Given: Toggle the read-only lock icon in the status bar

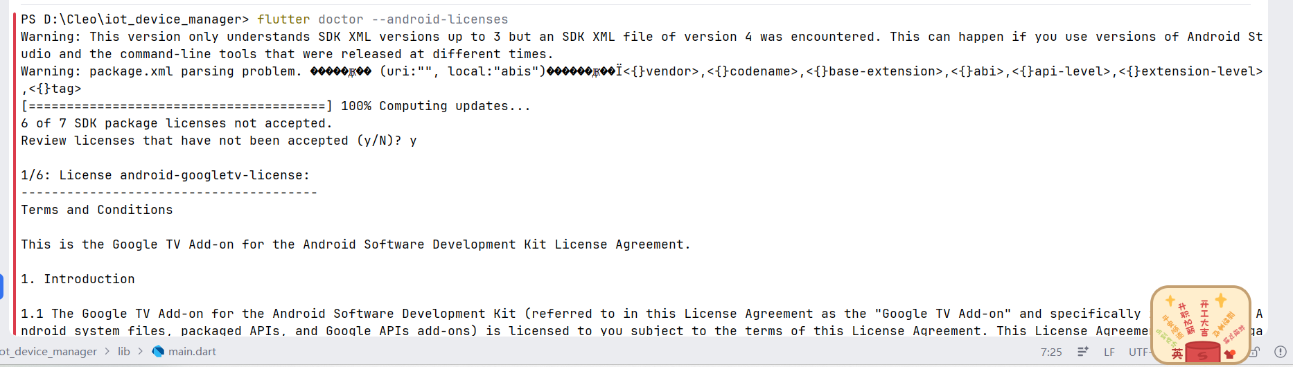Looking at the screenshot, I should point(1255,352).
